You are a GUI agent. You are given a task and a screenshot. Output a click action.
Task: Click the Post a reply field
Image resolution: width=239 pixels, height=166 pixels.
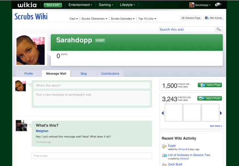click(x=92, y=156)
